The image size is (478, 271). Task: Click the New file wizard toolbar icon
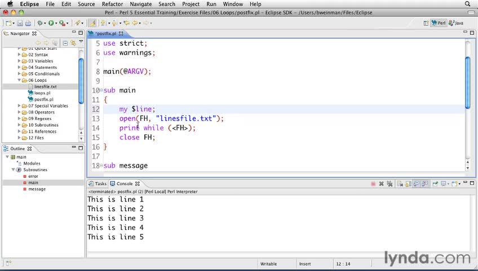pyautogui.click(x=8, y=23)
